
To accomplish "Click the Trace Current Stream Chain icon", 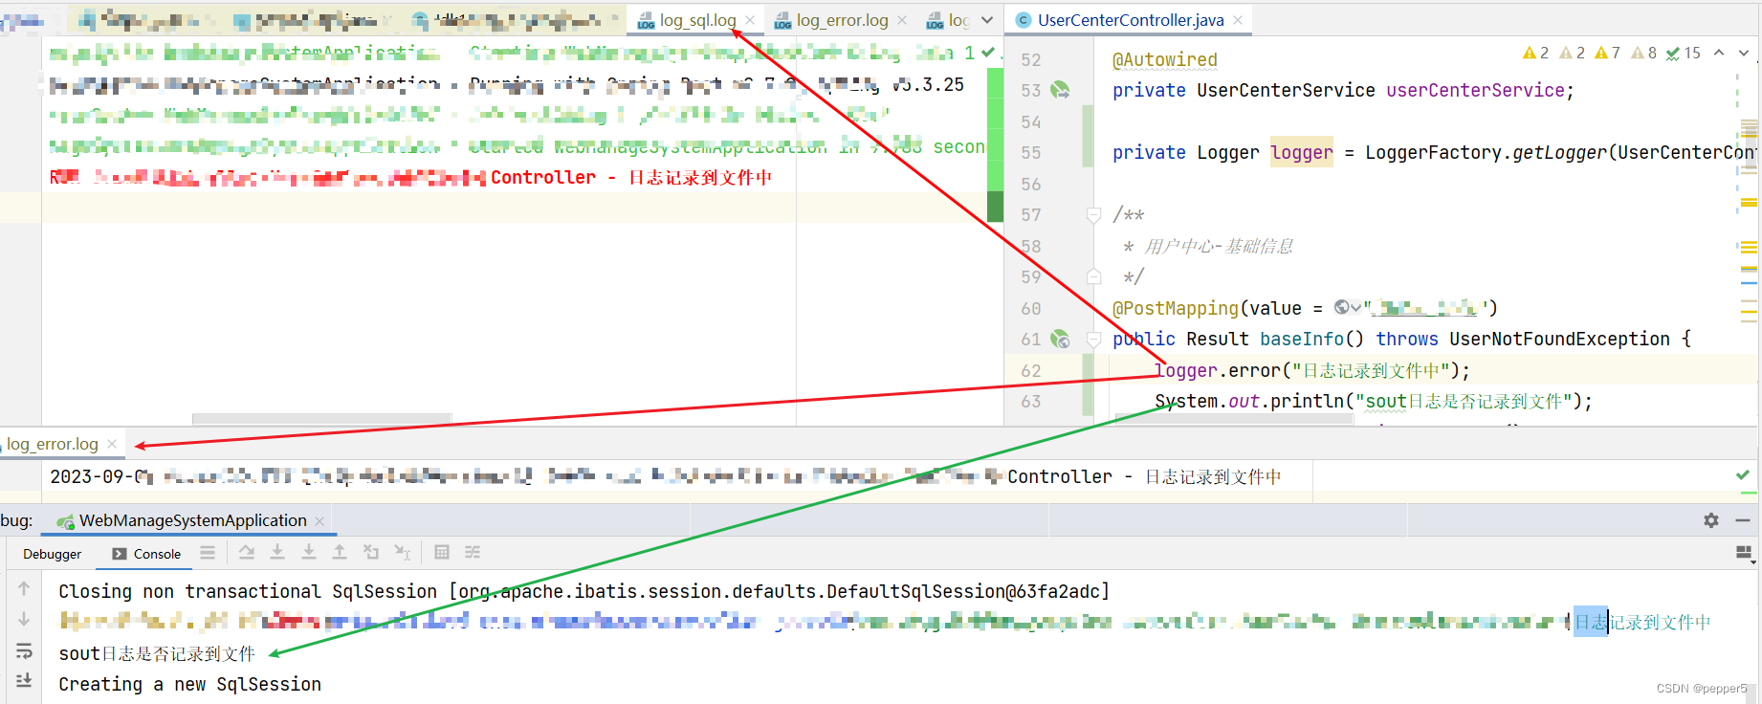I will click(x=473, y=552).
